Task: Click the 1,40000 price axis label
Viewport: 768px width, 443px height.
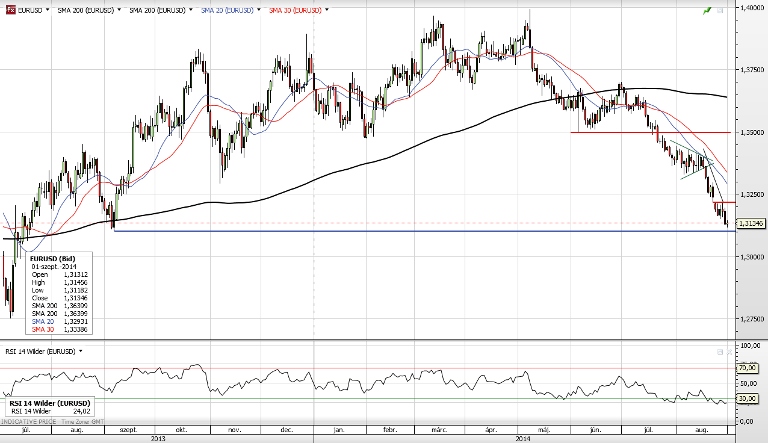Action: [x=751, y=7]
